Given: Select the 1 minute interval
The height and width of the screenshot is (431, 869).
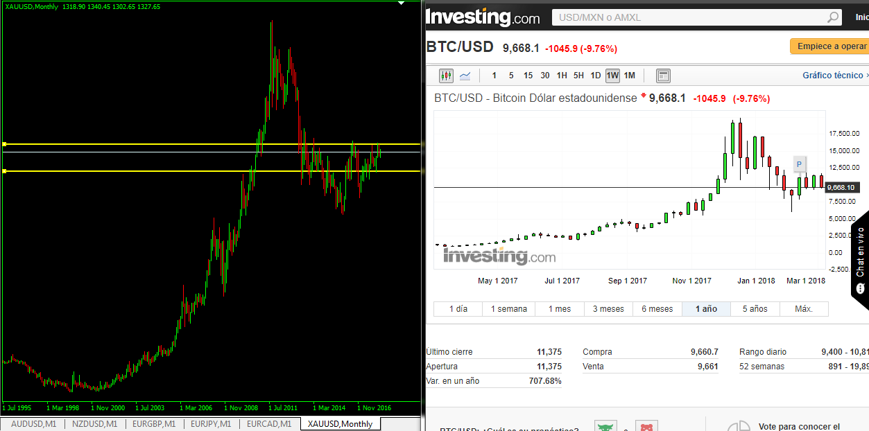Looking at the screenshot, I should tap(494, 76).
